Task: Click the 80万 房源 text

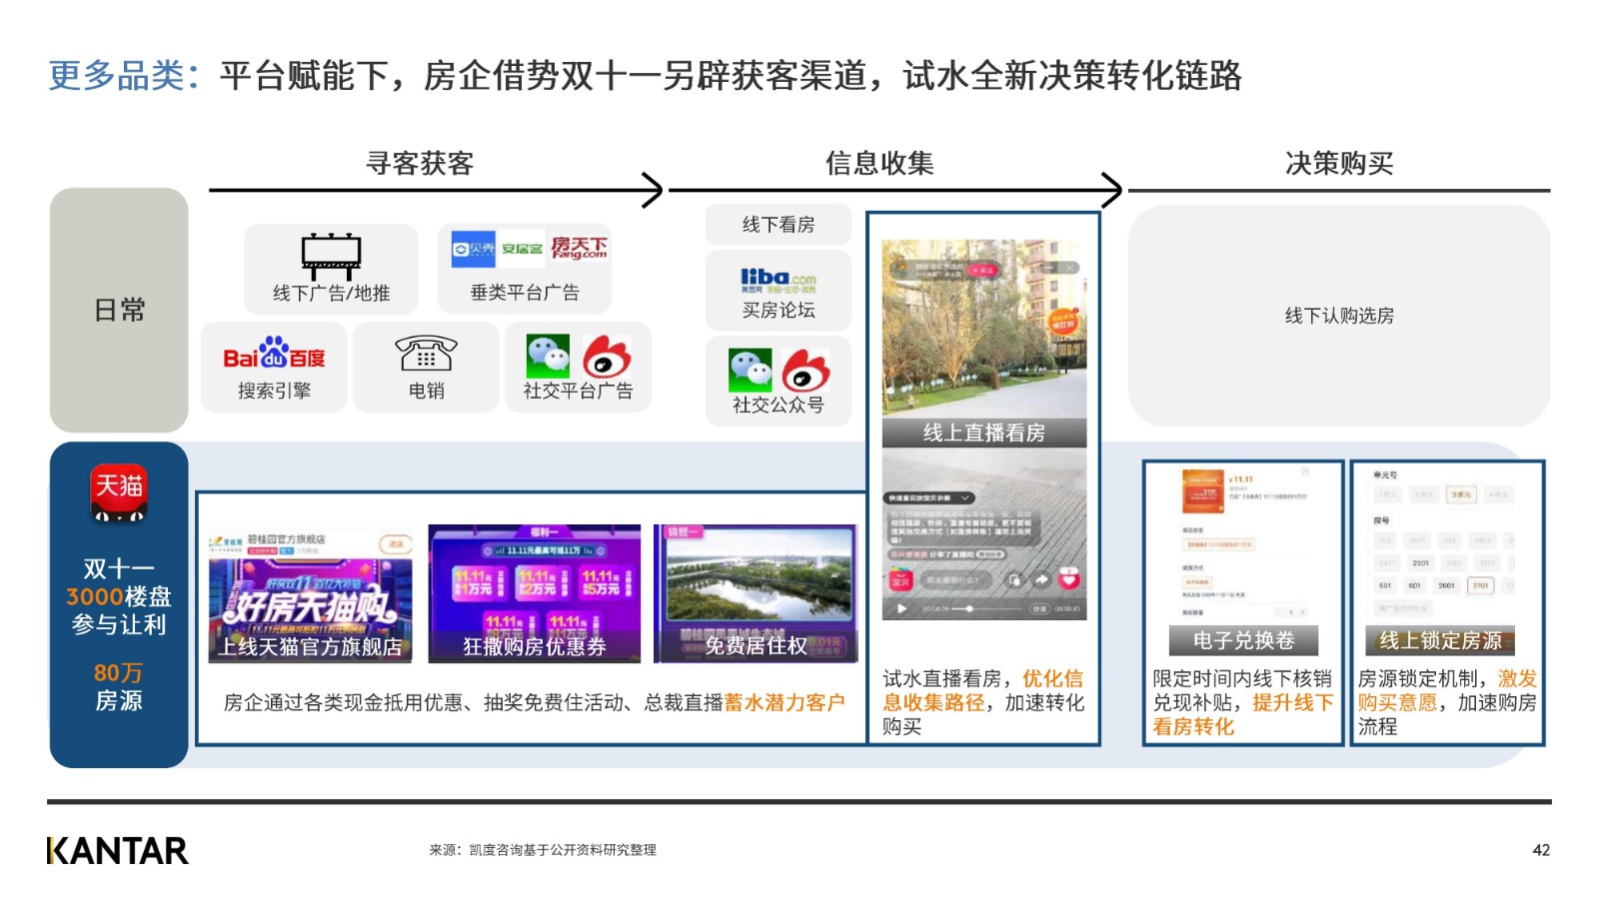Action: pos(119,687)
